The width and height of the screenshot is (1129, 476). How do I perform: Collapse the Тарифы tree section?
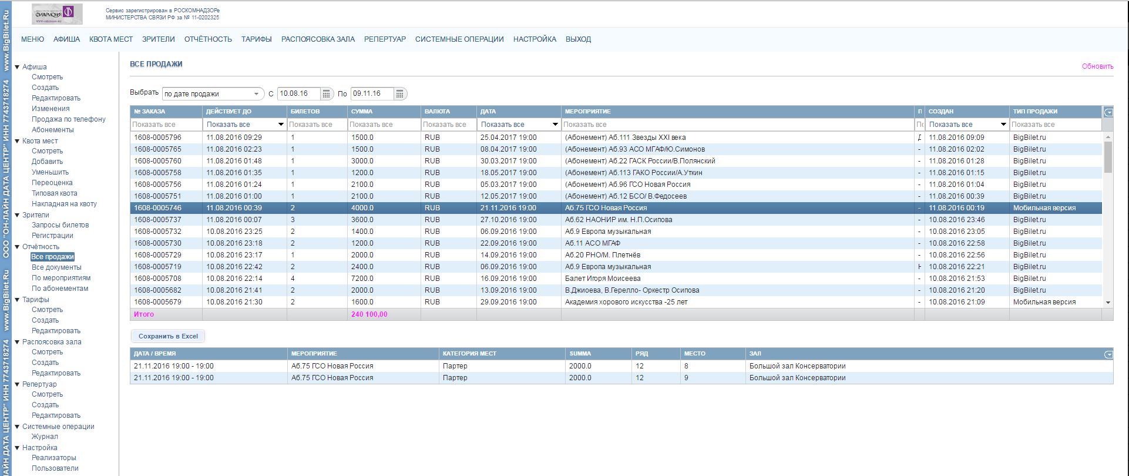[x=18, y=300]
